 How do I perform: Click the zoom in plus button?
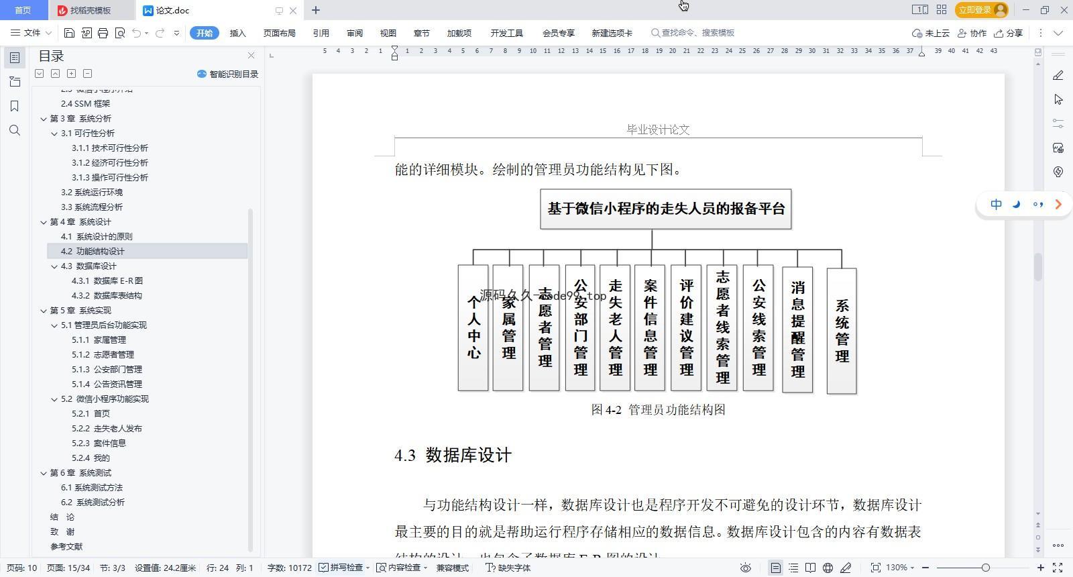pos(1040,568)
